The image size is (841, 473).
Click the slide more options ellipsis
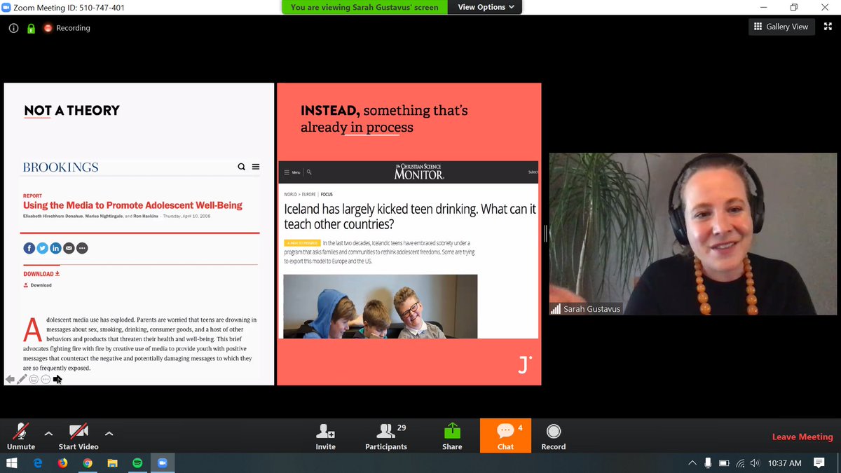pyautogui.click(x=46, y=379)
